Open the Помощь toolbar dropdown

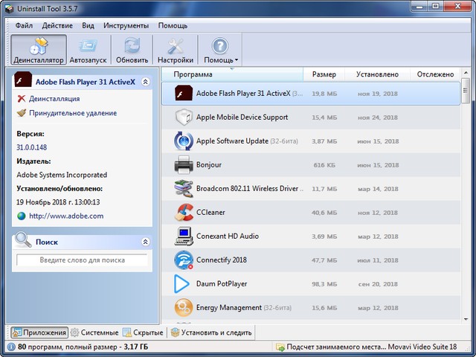point(221,51)
